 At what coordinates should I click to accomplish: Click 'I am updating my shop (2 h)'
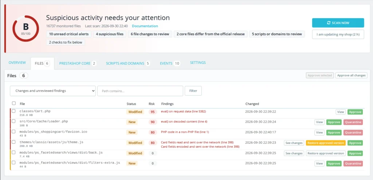coord(338,34)
